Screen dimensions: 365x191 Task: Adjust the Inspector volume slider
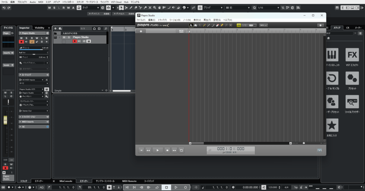pyautogui.click(x=34, y=50)
